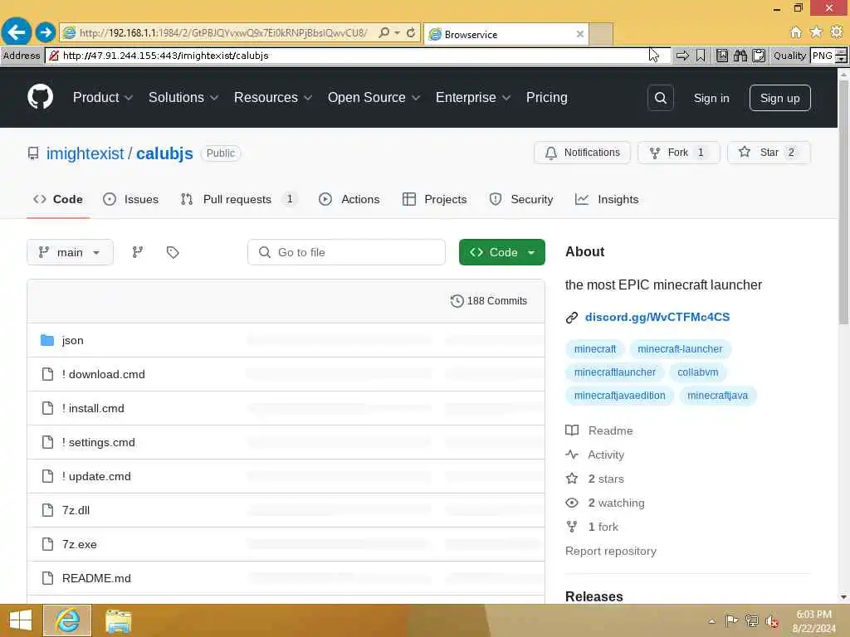The width and height of the screenshot is (850, 637).
Task: Click the volume tray icon
Action: click(771, 621)
